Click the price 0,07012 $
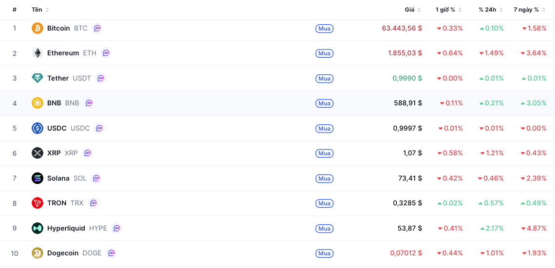Viewport: 555px width, 268px height. (406, 253)
